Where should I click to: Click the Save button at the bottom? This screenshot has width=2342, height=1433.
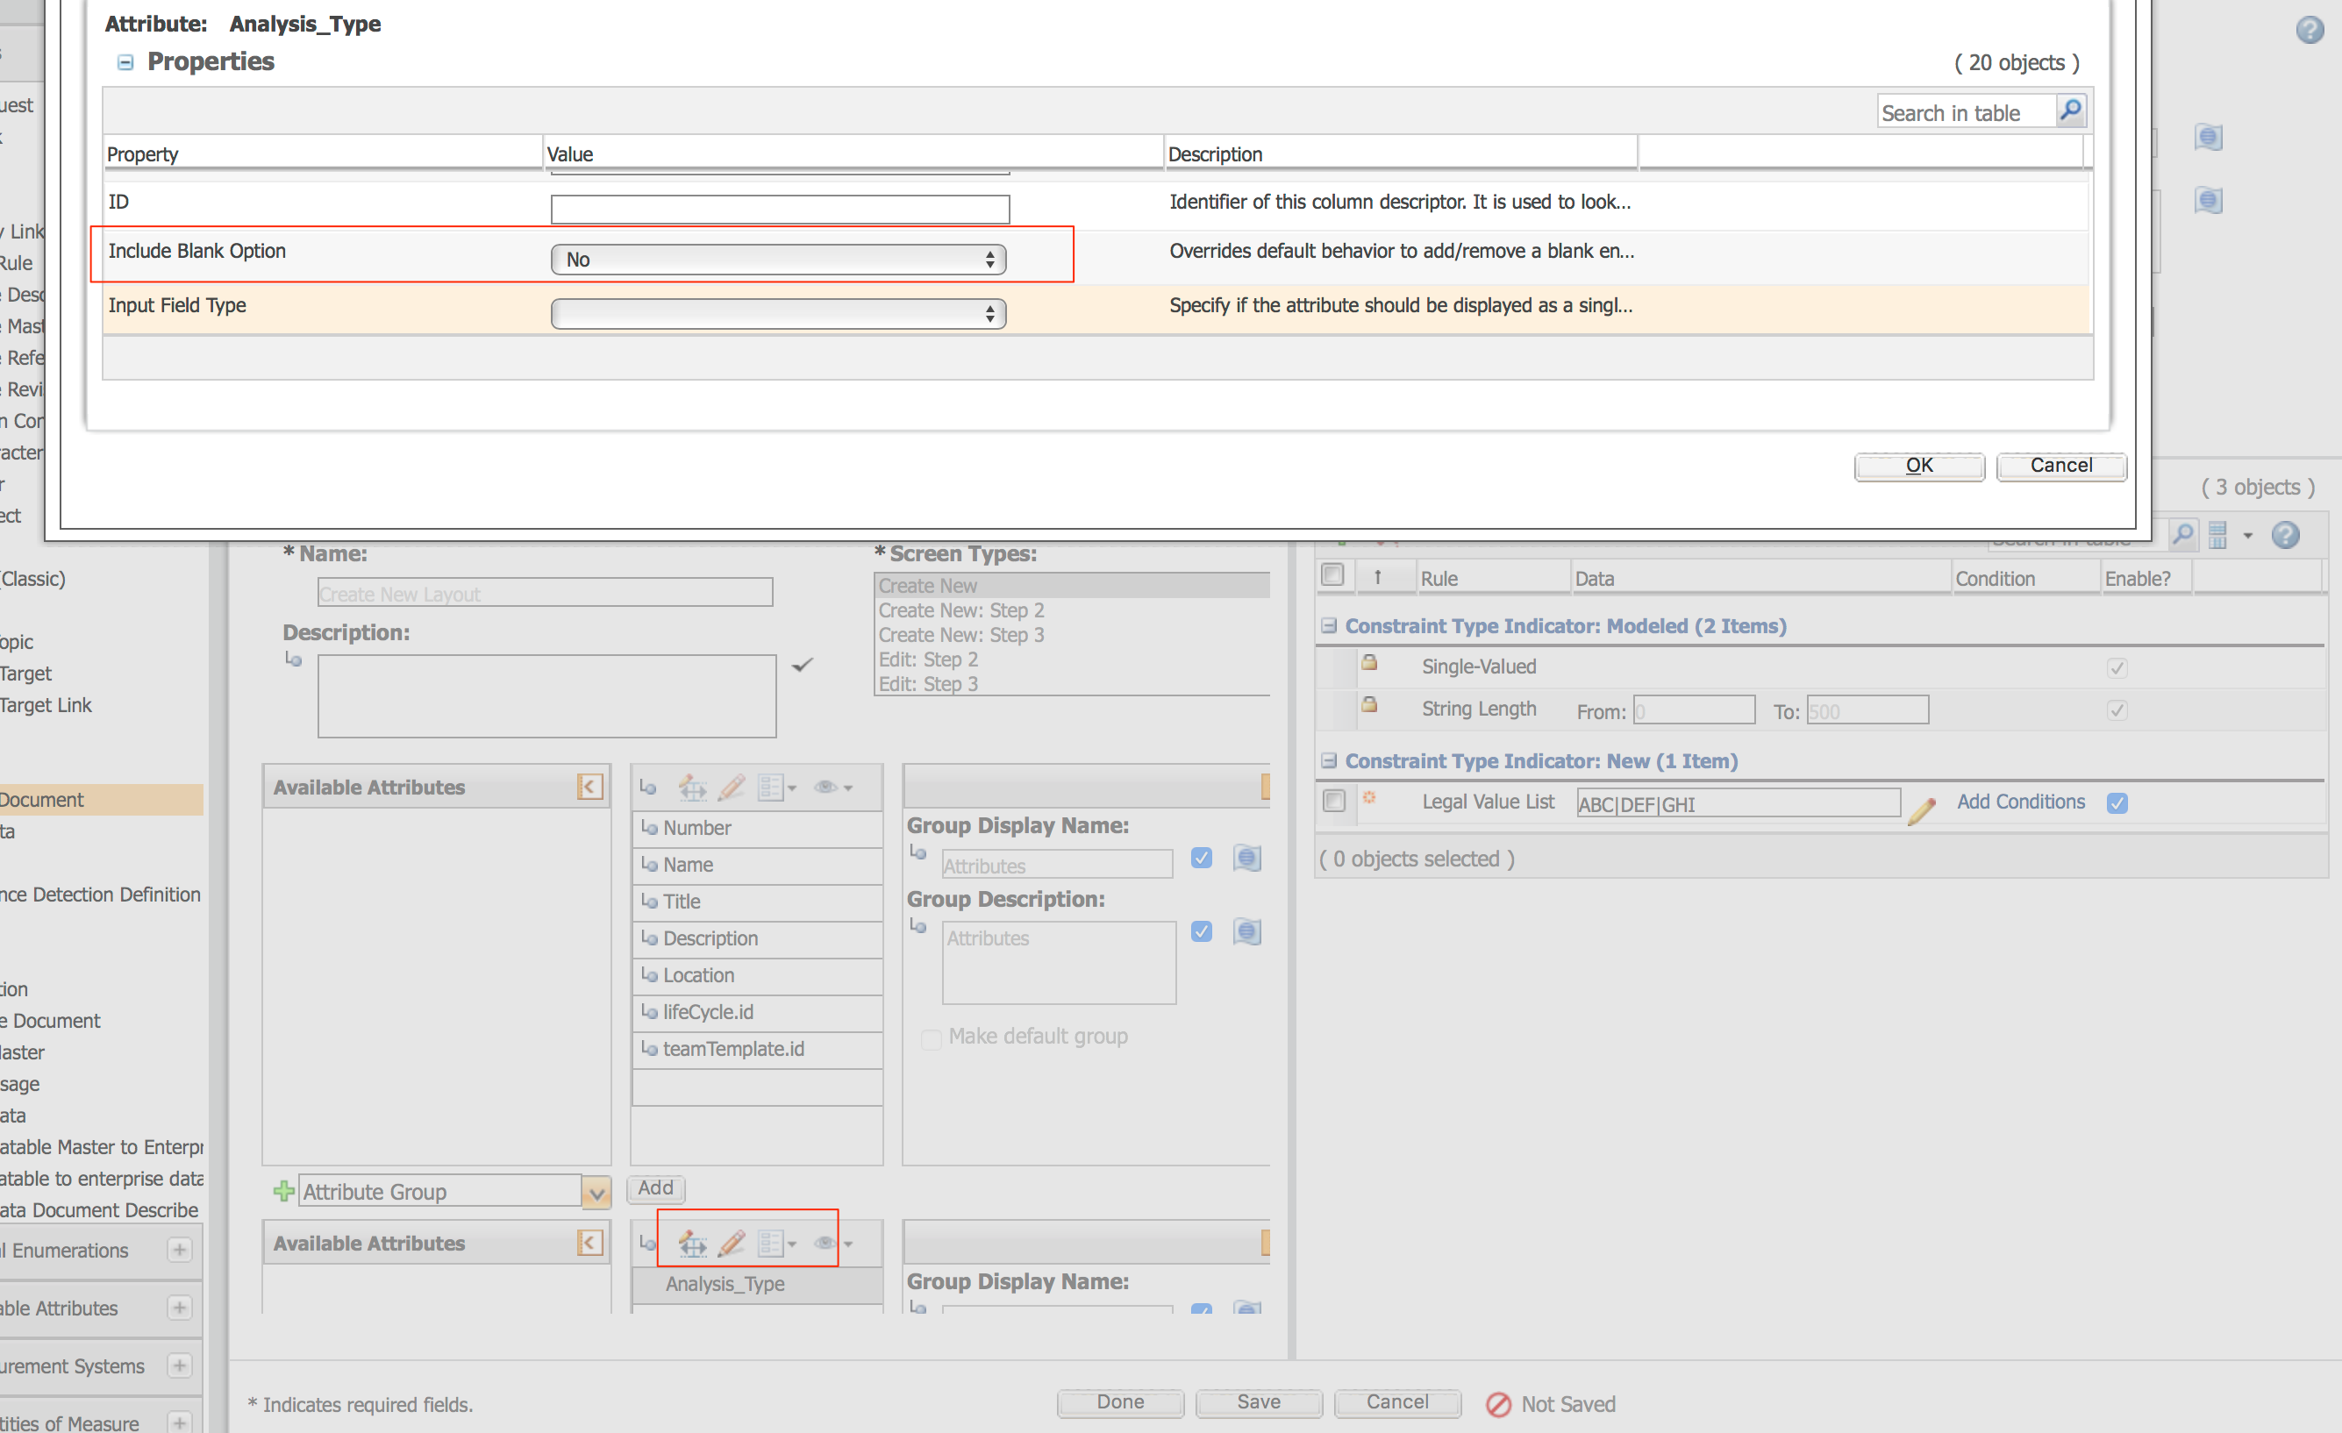click(1259, 1402)
